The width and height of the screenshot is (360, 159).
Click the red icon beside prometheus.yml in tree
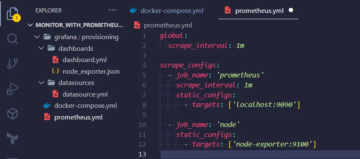coord(47,117)
